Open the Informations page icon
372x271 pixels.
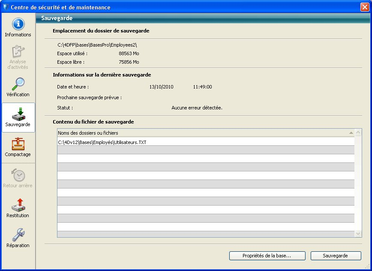pyautogui.click(x=18, y=24)
